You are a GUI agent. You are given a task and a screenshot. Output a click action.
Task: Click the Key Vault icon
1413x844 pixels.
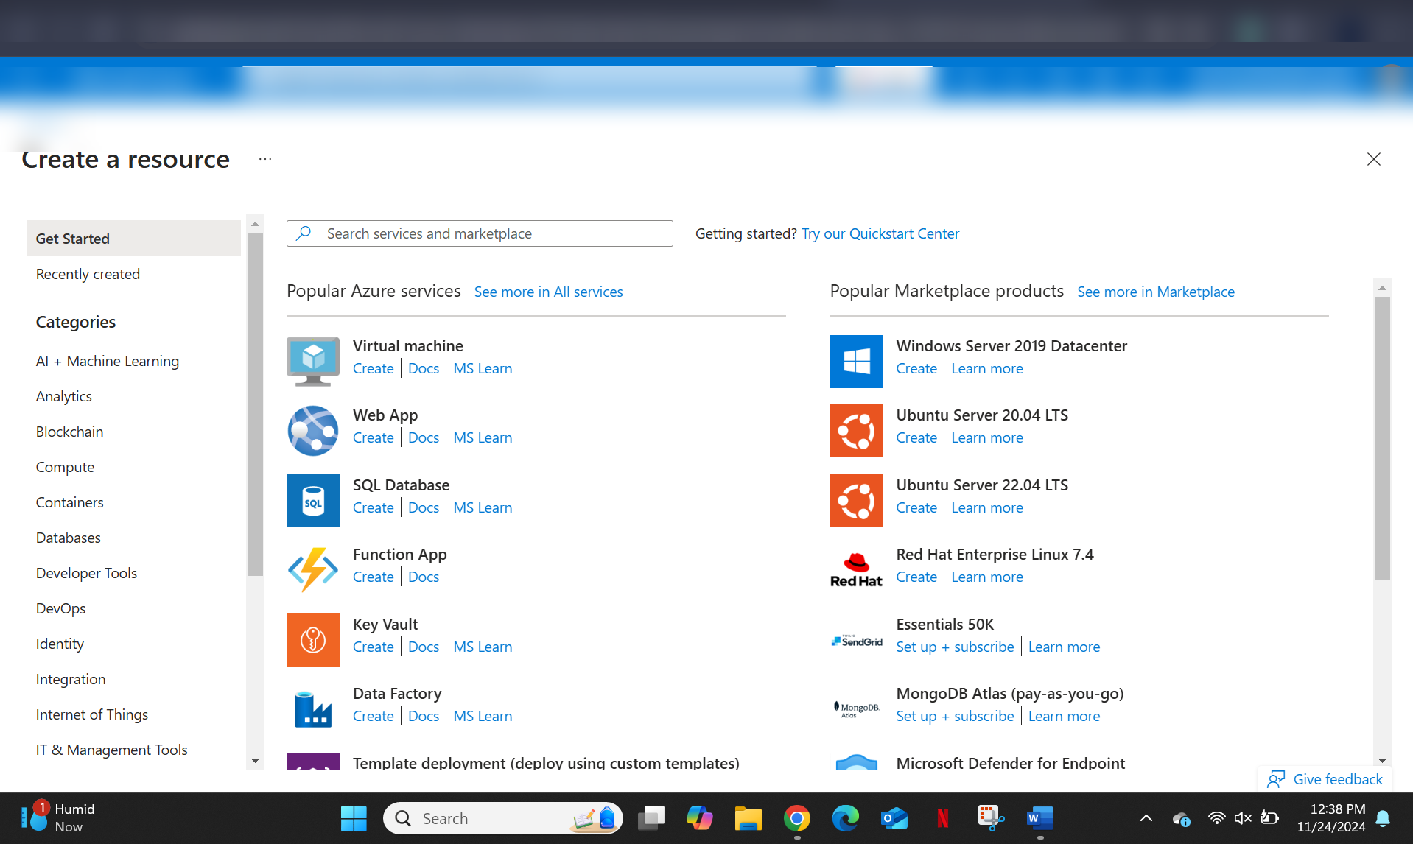pyautogui.click(x=313, y=640)
